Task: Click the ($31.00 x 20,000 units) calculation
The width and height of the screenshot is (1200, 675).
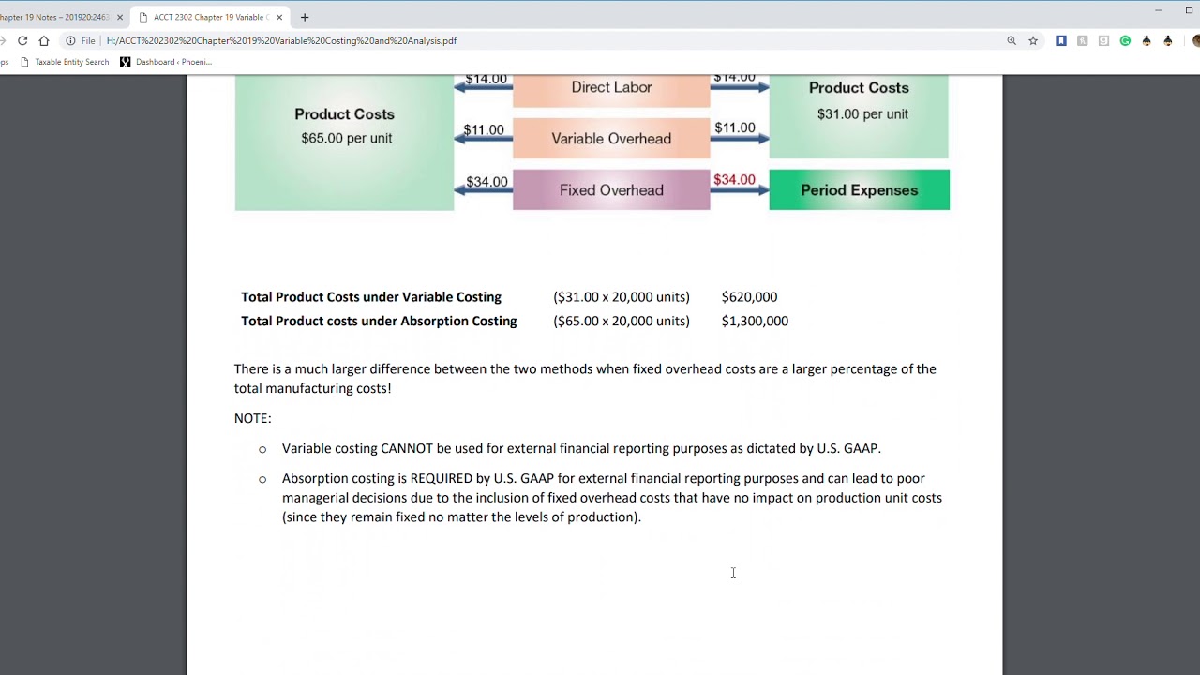Action: (x=622, y=297)
